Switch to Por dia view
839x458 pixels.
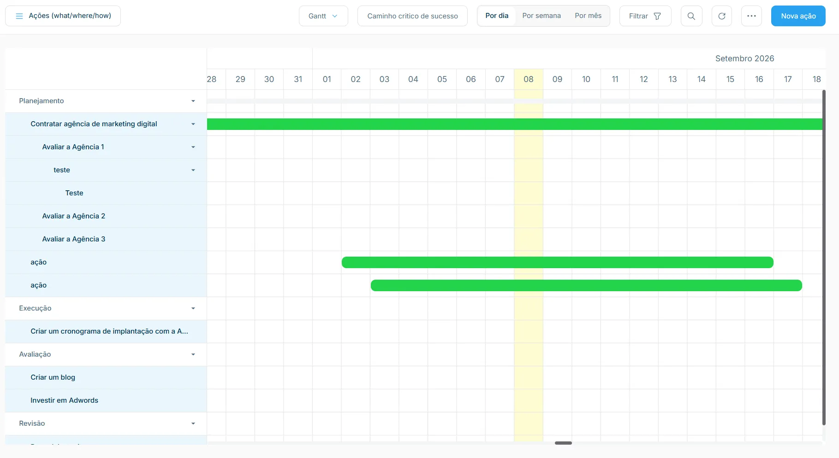pyautogui.click(x=497, y=16)
